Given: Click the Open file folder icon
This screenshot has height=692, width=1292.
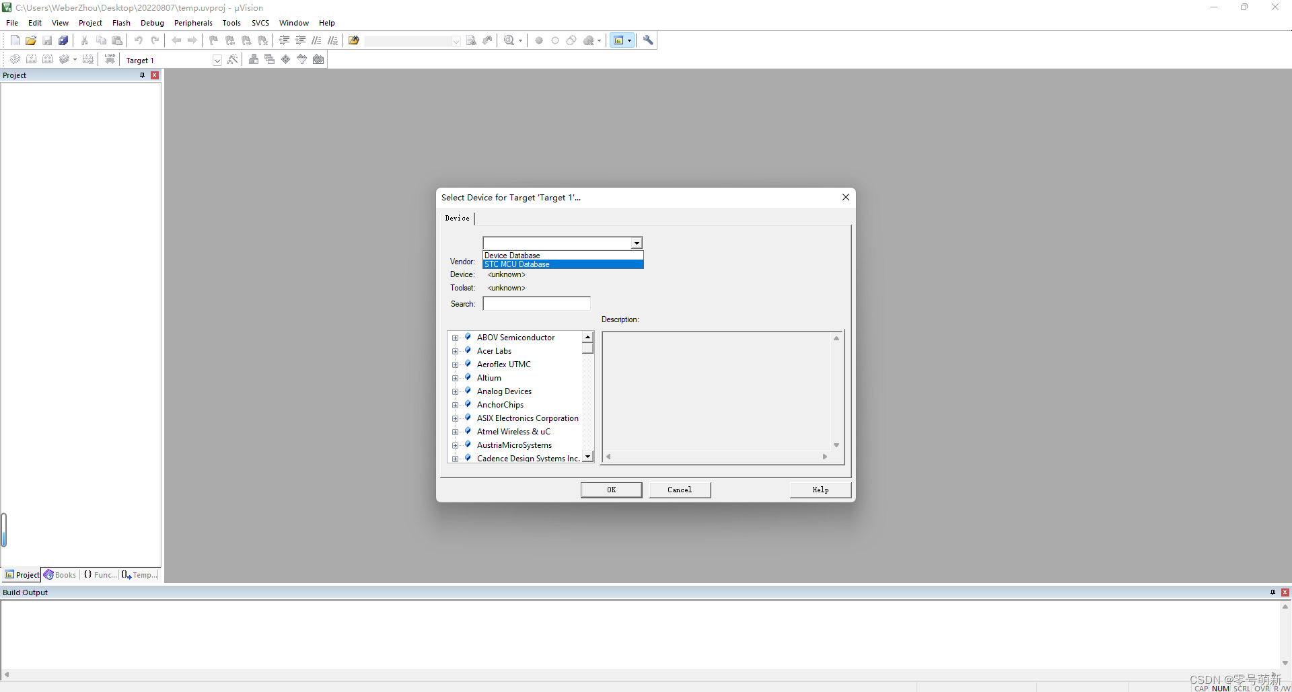Looking at the screenshot, I should 31,40.
